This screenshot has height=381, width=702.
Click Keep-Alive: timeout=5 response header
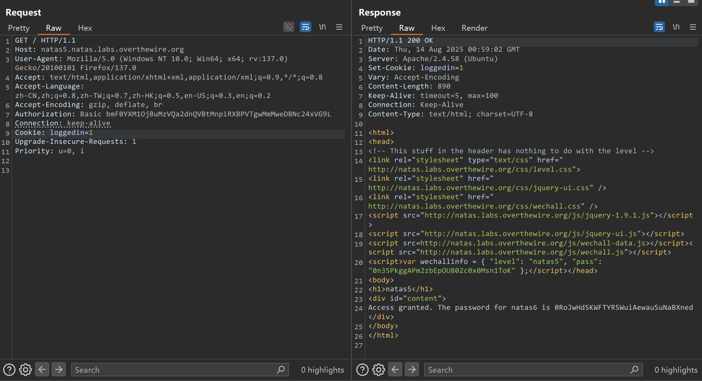pyautogui.click(x=433, y=96)
